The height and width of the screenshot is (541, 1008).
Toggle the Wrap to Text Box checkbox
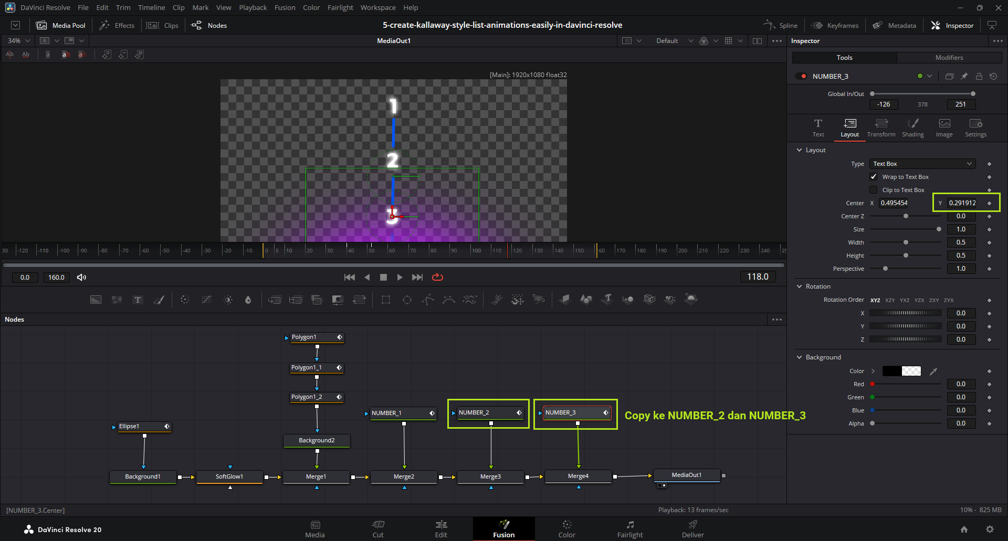874,177
